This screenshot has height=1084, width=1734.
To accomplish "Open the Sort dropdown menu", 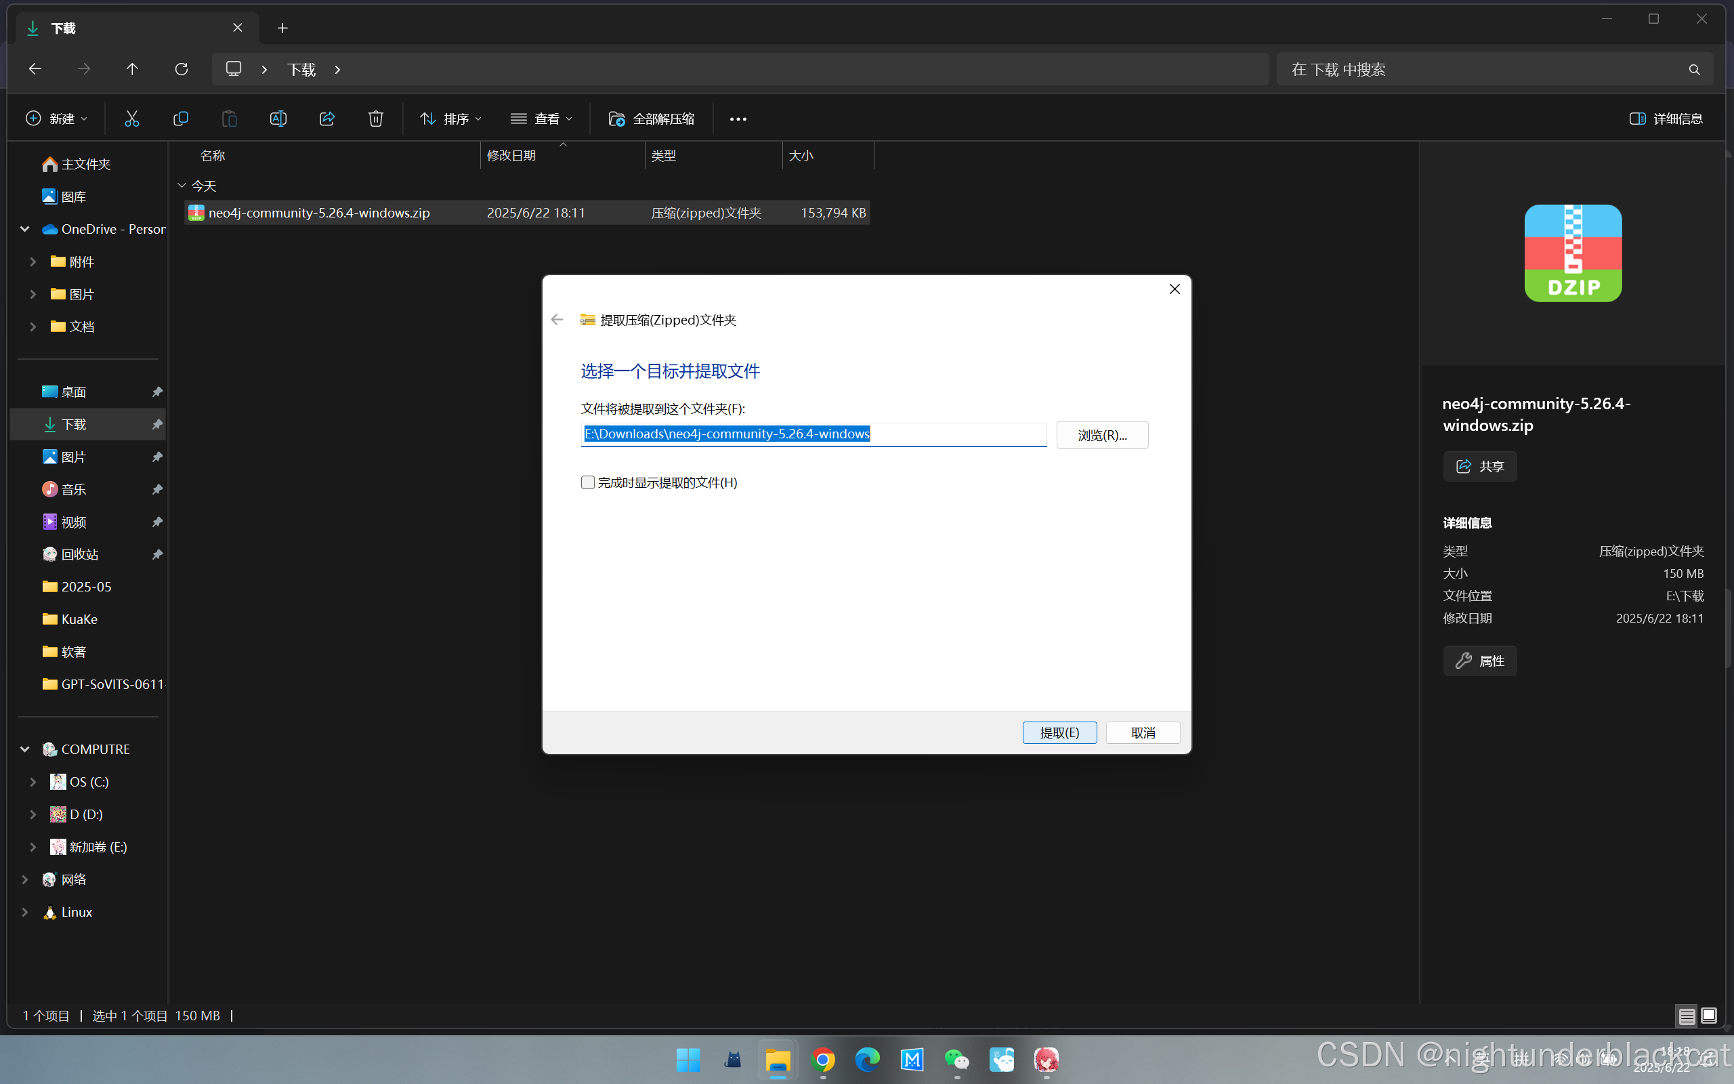I will [450, 119].
